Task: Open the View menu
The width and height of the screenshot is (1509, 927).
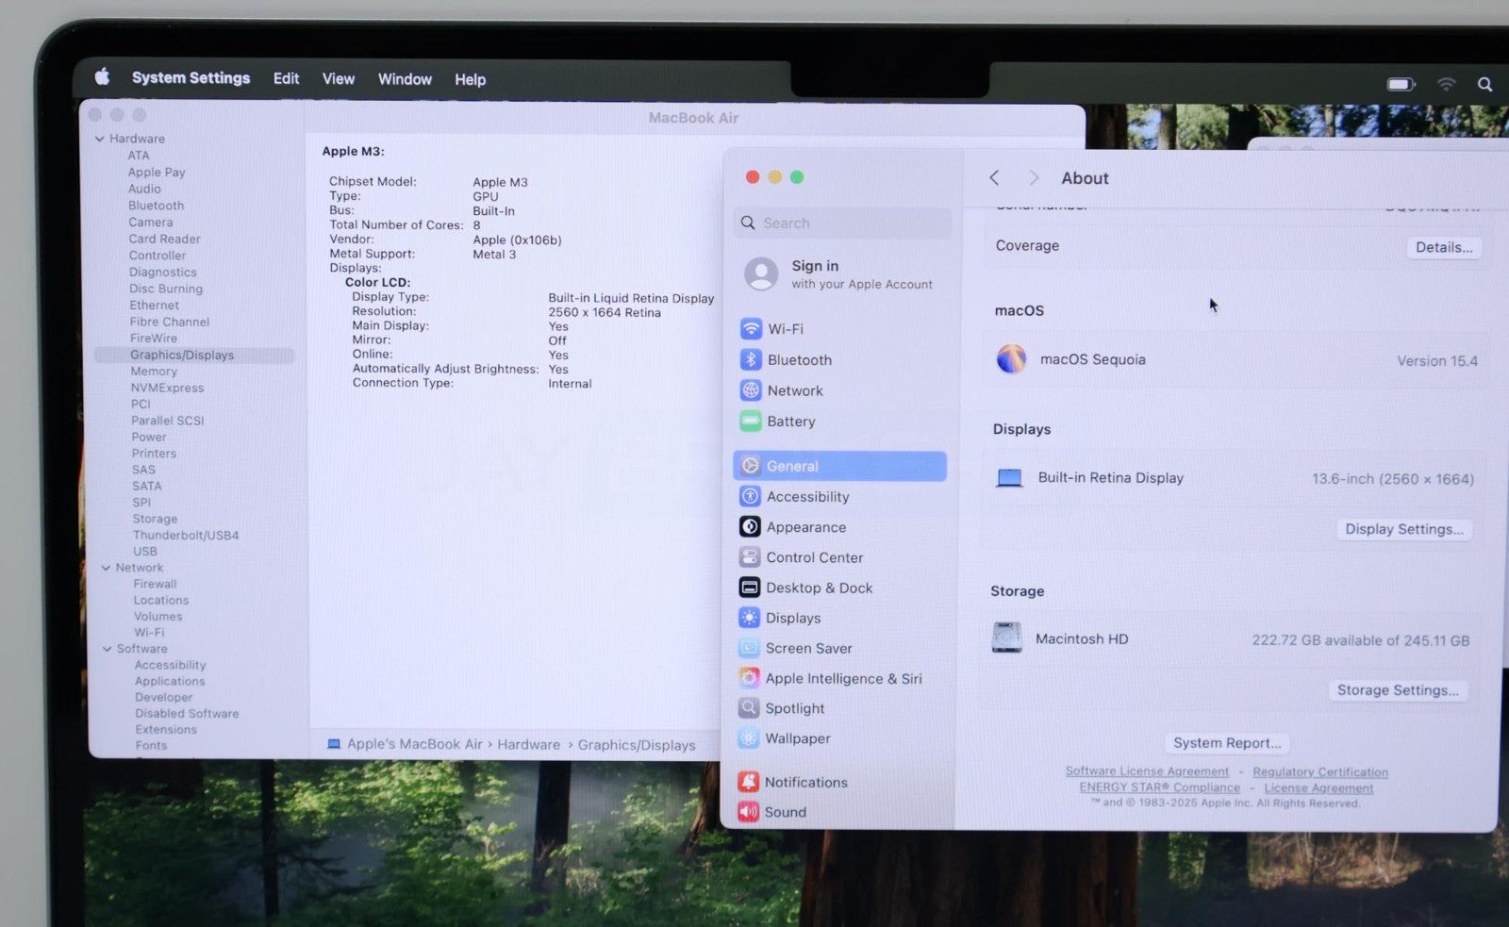Action: click(338, 79)
